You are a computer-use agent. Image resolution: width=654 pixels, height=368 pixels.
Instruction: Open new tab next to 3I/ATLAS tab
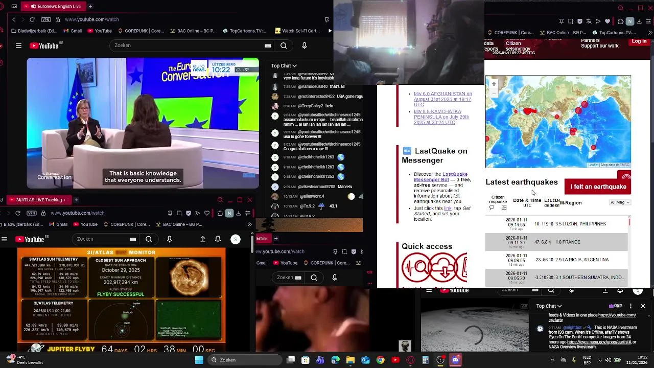click(x=76, y=200)
